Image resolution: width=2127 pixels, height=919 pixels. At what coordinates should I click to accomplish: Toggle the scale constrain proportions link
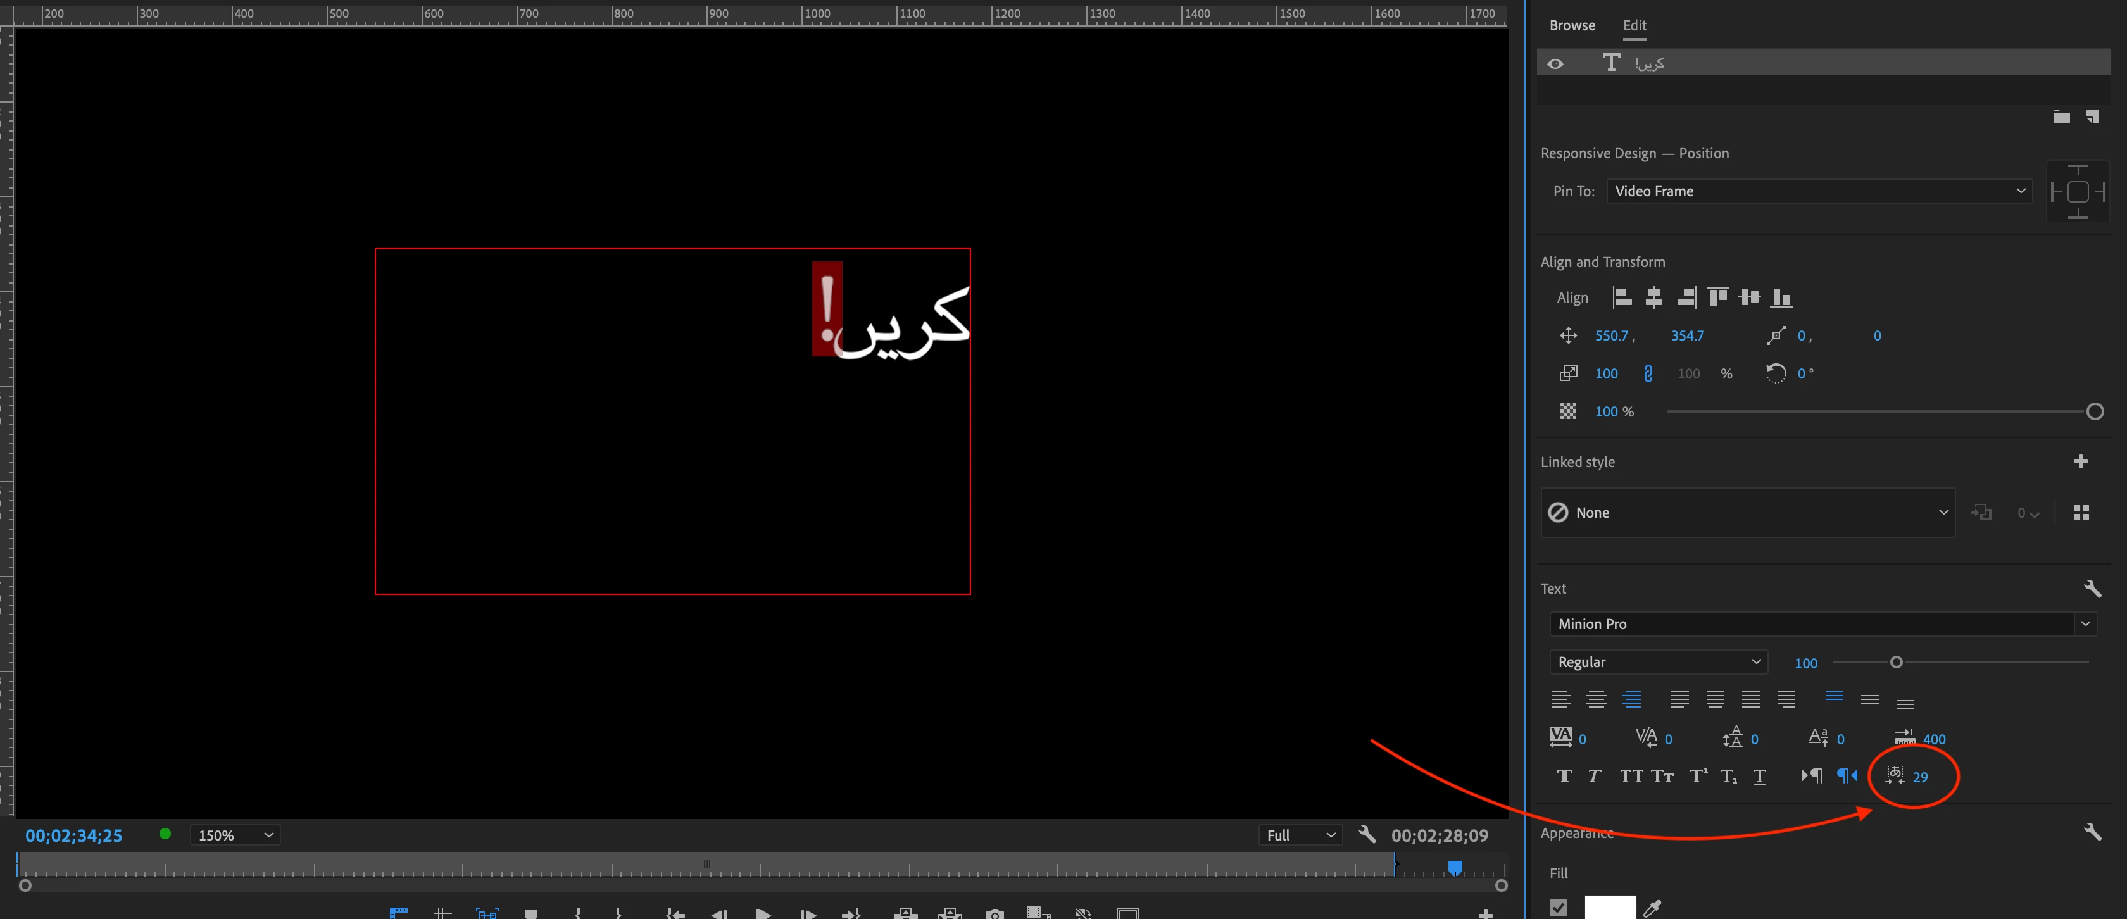coord(1648,373)
